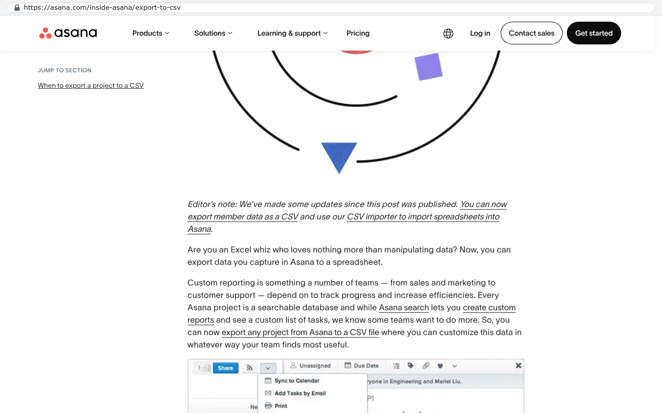The height and width of the screenshot is (413, 662).
Task: Click the Asana logo
Action: click(x=68, y=33)
